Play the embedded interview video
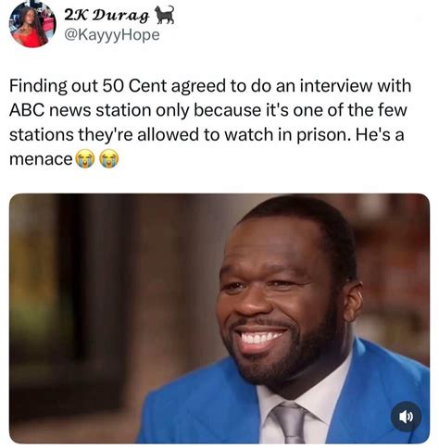The image size is (439, 448). coord(219,318)
